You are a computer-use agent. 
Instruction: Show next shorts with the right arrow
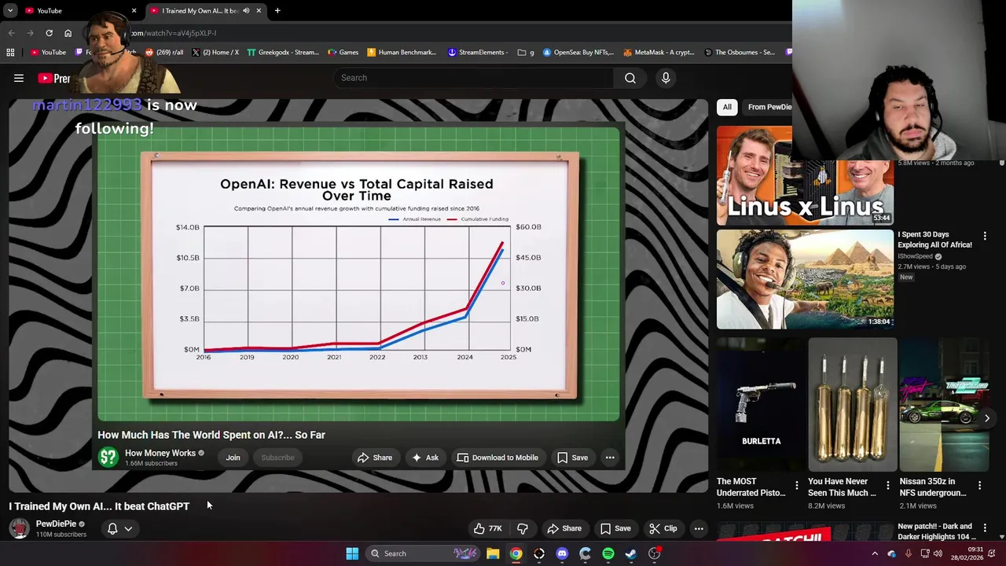[x=987, y=418]
